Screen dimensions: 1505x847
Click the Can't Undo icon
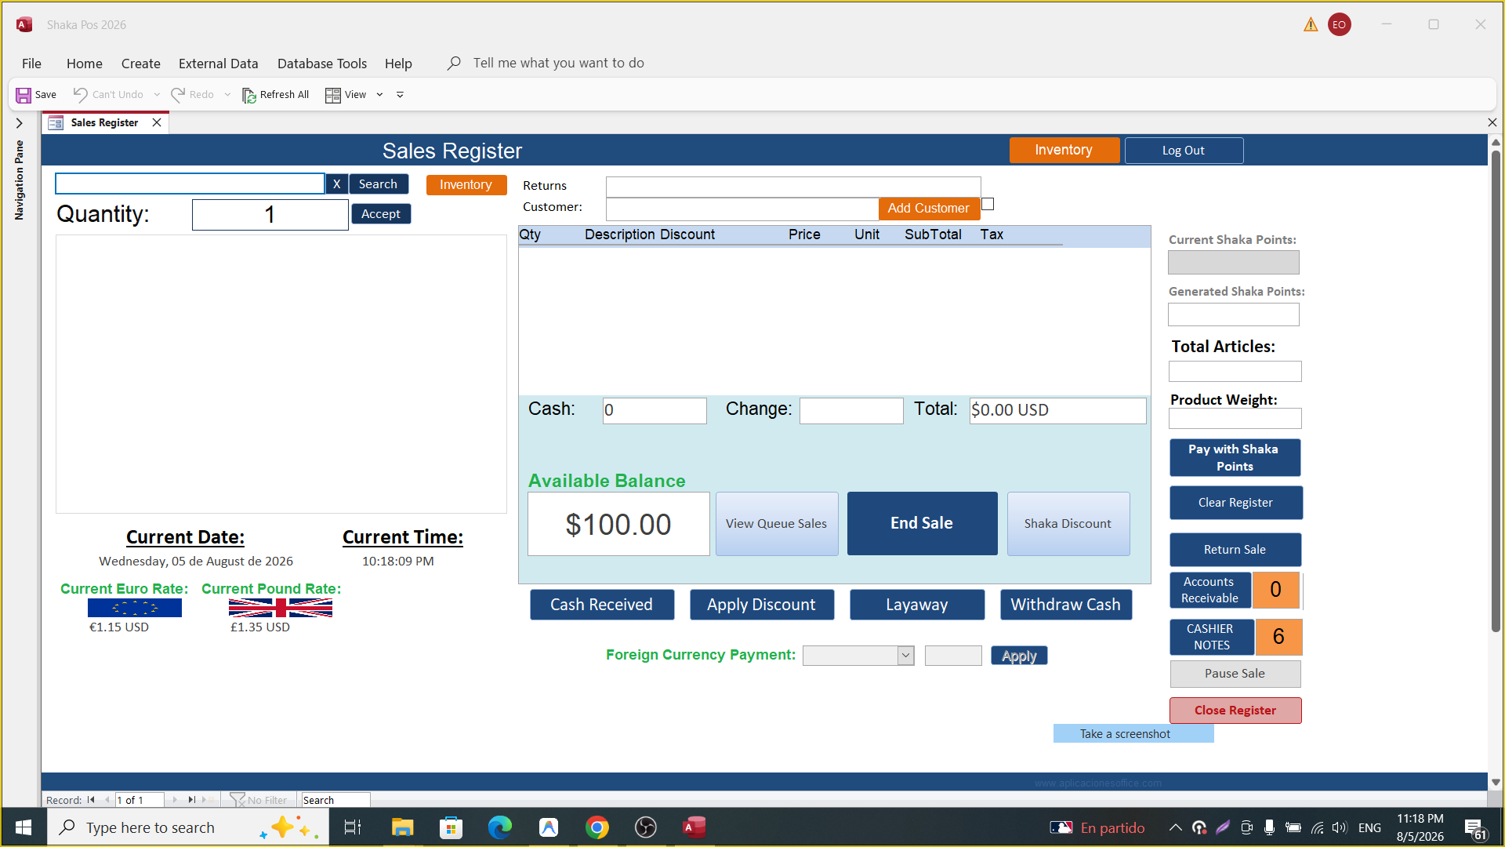pyautogui.click(x=80, y=94)
